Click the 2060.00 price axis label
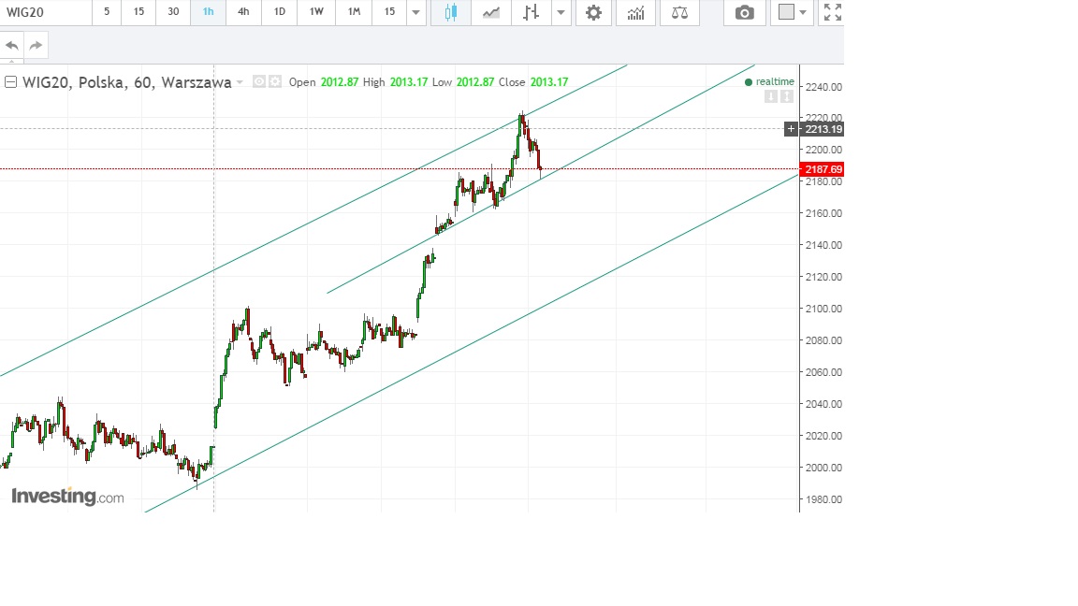Image resolution: width=1078 pixels, height=606 pixels. click(823, 372)
